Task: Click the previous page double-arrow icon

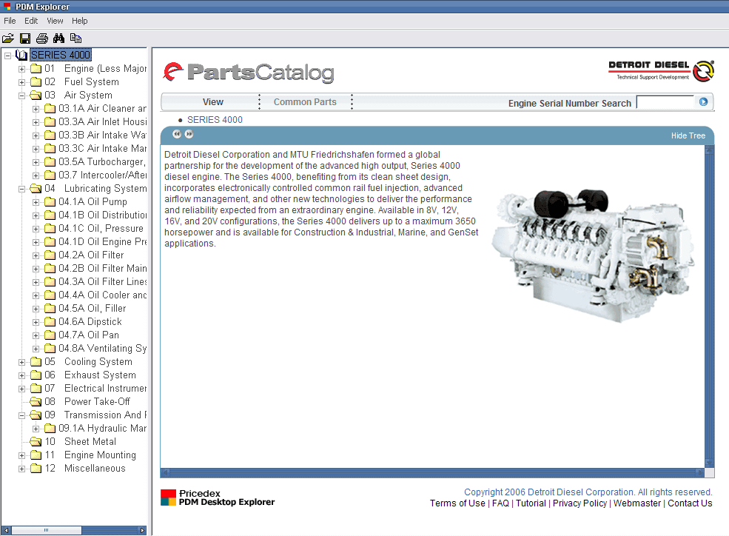Action: (177, 134)
